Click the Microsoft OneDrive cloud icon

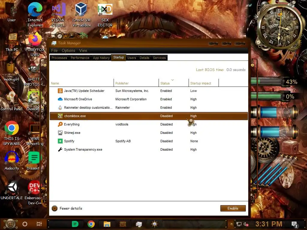[60, 99]
